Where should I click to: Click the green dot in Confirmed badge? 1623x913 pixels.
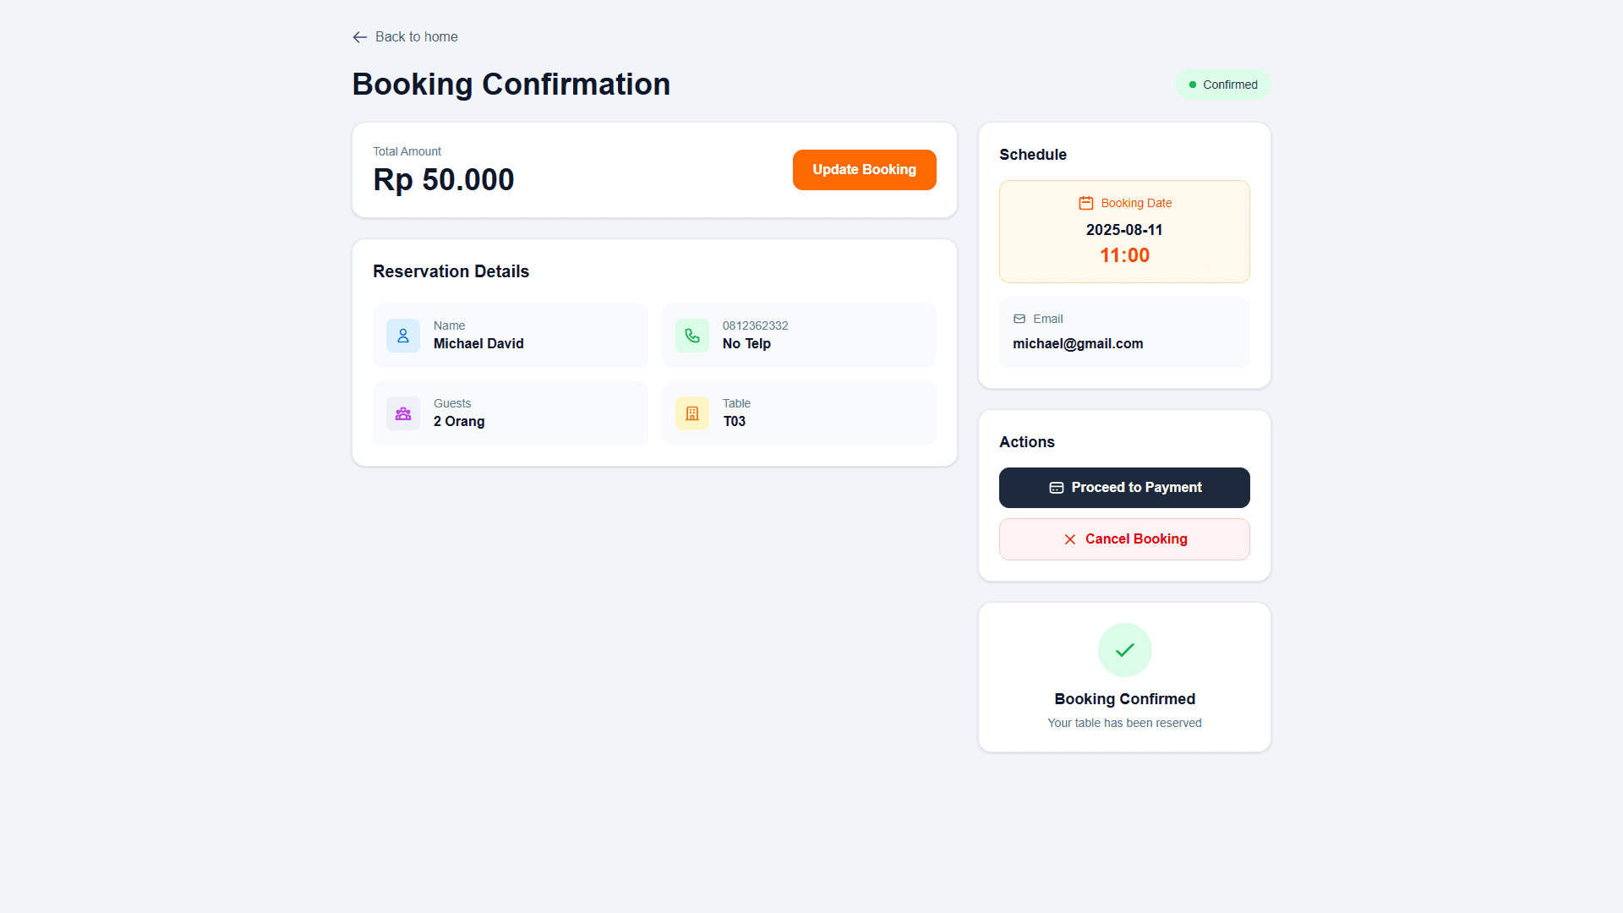(1193, 85)
